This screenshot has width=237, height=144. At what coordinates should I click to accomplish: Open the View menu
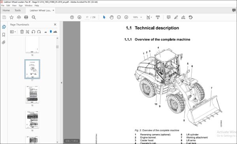click(14, 6)
